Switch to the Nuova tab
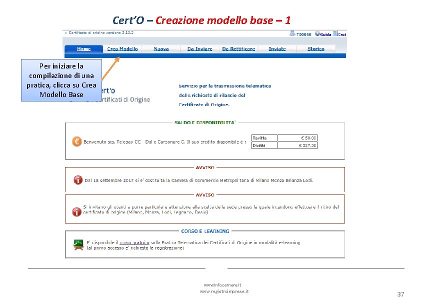The height and width of the screenshot is (298, 421). (x=161, y=49)
